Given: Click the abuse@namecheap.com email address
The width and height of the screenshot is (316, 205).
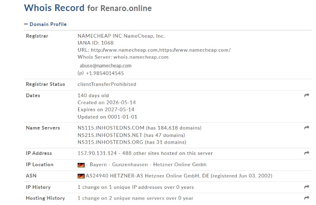Looking at the screenshot, I should (x=105, y=66).
